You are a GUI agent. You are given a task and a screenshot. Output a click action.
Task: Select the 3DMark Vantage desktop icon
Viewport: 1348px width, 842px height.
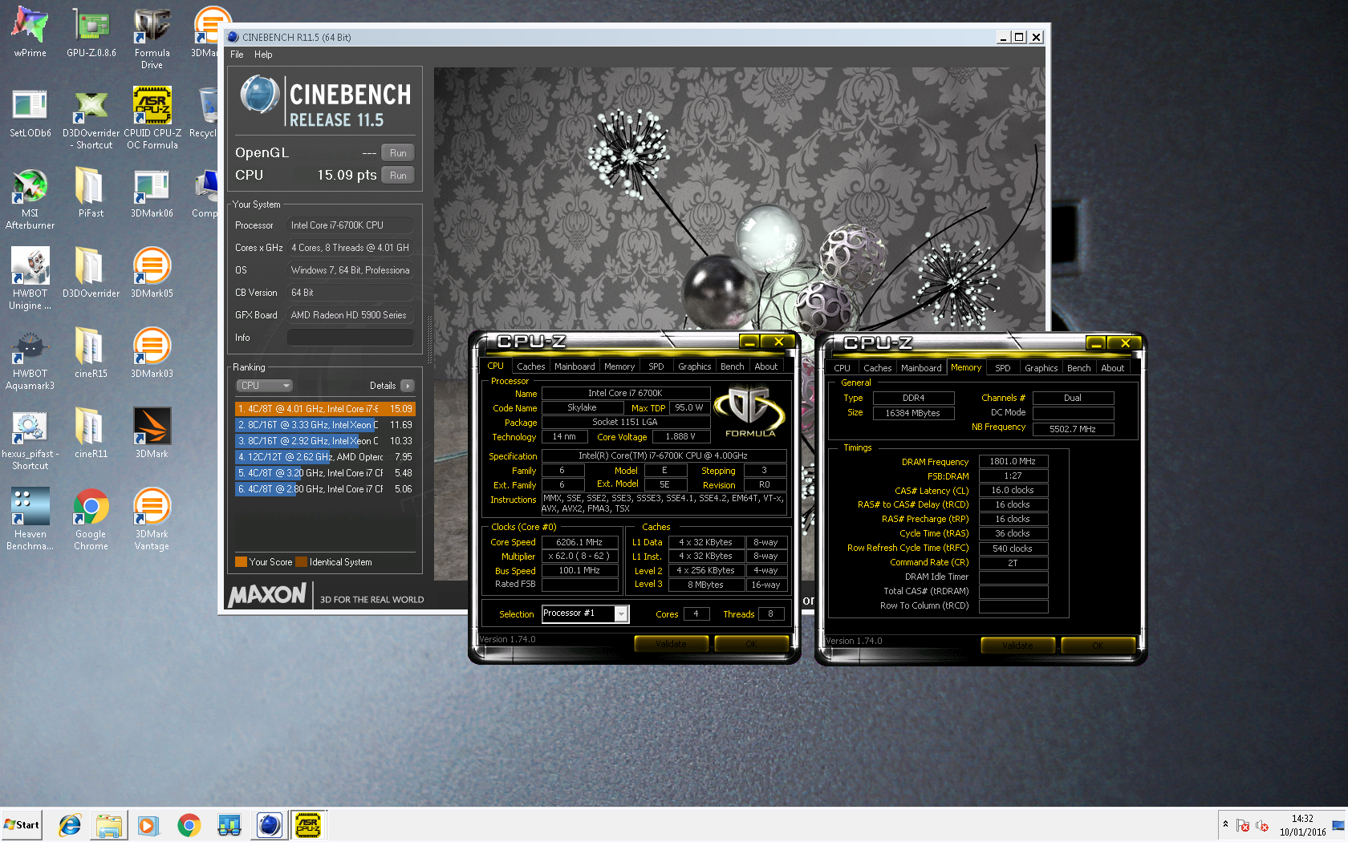tap(152, 519)
